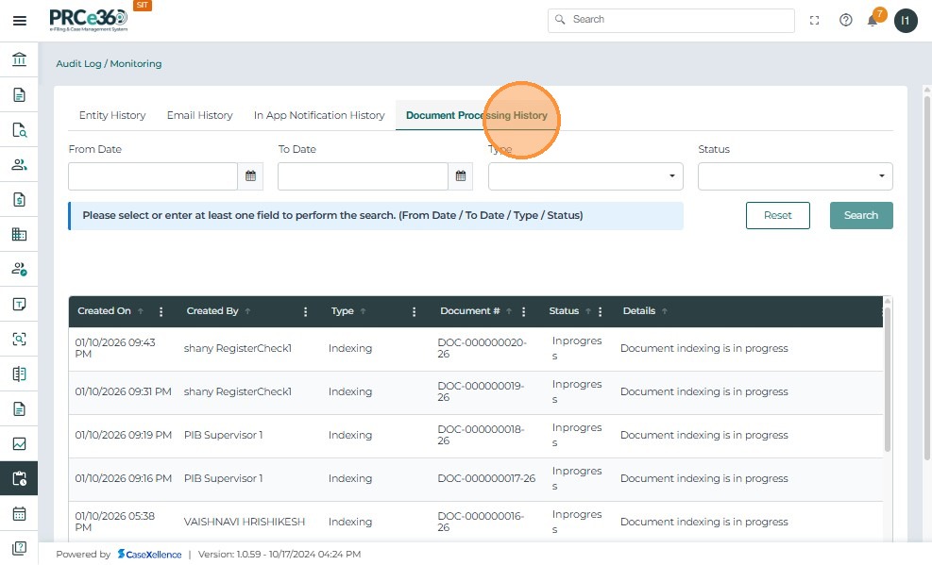The height and width of the screenshot is (565, 932).
Task: Open the user profile avatar
Action: 906,21
